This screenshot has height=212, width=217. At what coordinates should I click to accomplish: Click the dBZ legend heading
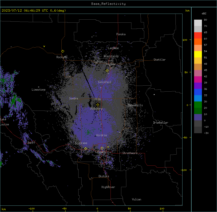click(204, 13)
